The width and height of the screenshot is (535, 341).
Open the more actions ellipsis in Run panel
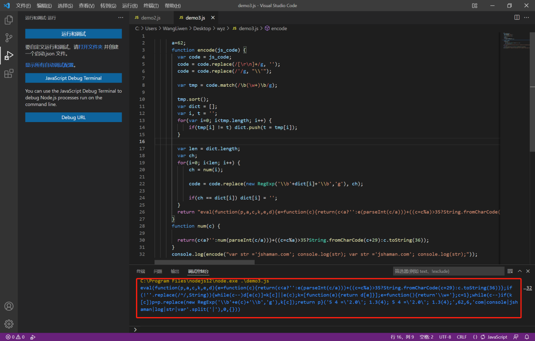[x=121, y=18]
